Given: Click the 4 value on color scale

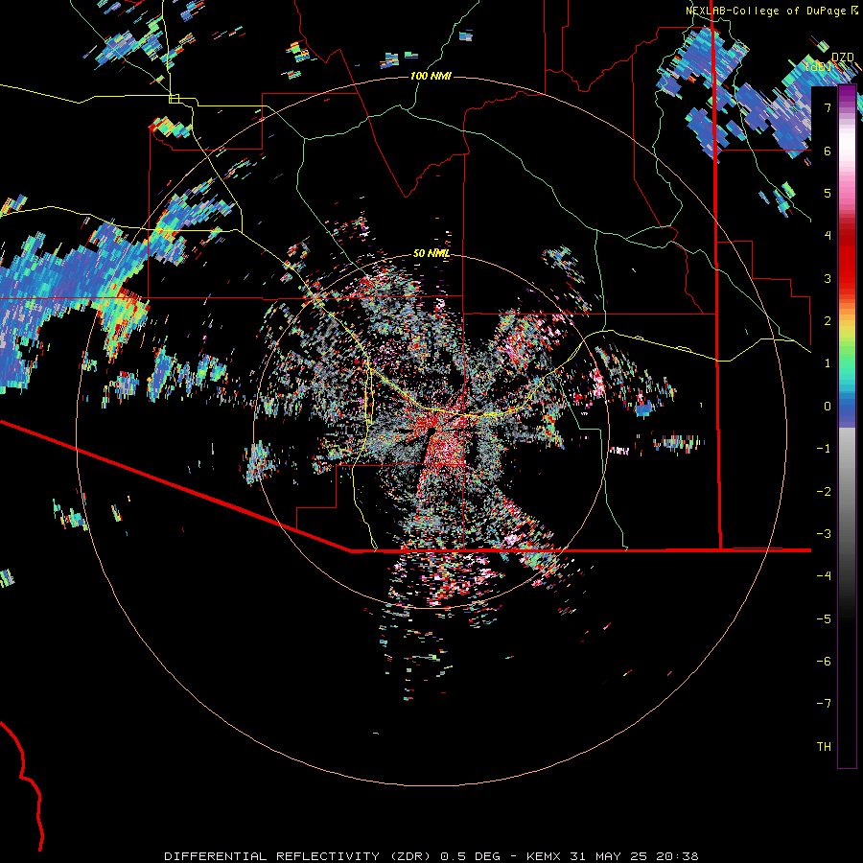Looking at the screenshot, I should tap(828, 236).
